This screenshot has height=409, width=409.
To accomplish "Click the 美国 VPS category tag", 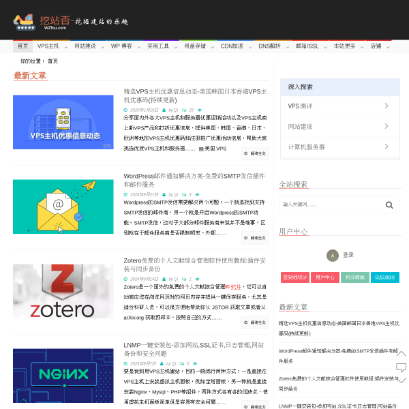I will [213, 149].
